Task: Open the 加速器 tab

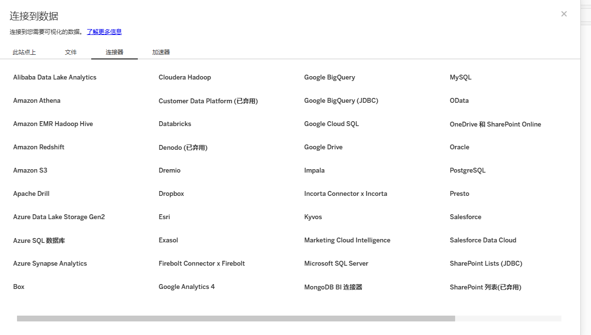Action: 161,52
